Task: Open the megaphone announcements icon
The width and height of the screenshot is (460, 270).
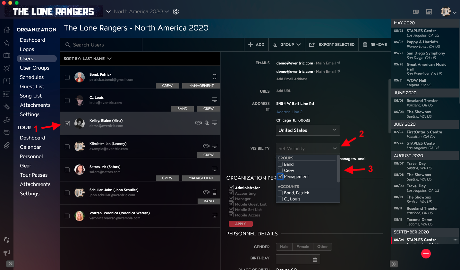Action: [6, 253]
